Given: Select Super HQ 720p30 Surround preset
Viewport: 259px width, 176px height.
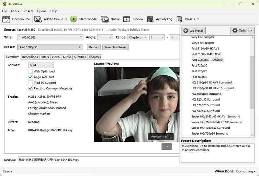Looking at the screenshot, I should 210,133.
